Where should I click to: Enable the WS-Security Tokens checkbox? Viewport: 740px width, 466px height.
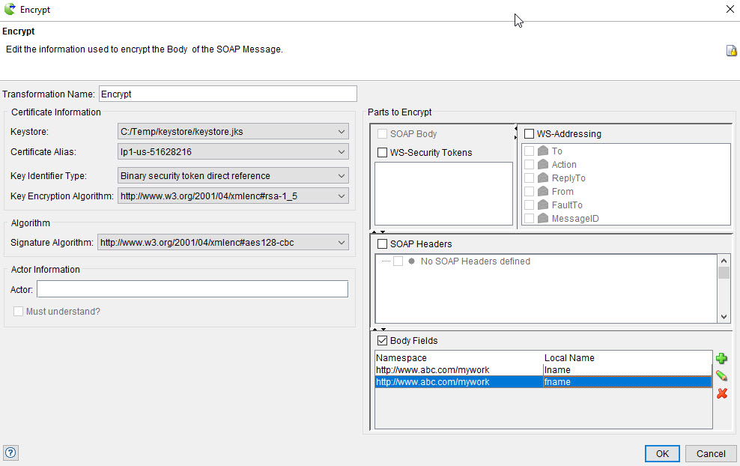click(383, 153)
